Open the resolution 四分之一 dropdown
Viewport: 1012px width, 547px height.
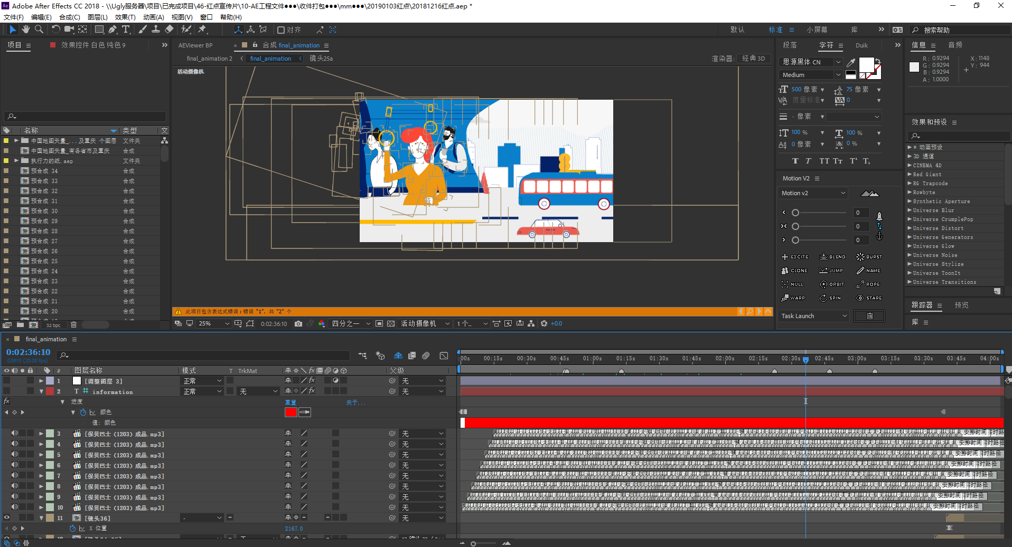pyautogui.click(x=351, y=323)
